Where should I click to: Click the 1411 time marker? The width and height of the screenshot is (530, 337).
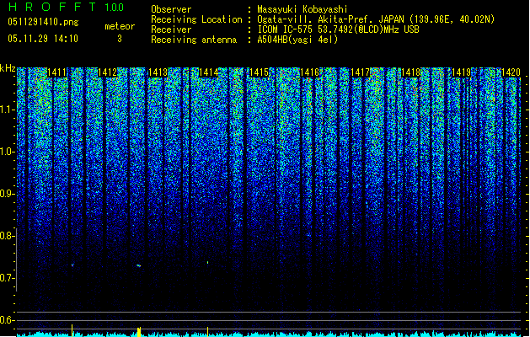56,72
